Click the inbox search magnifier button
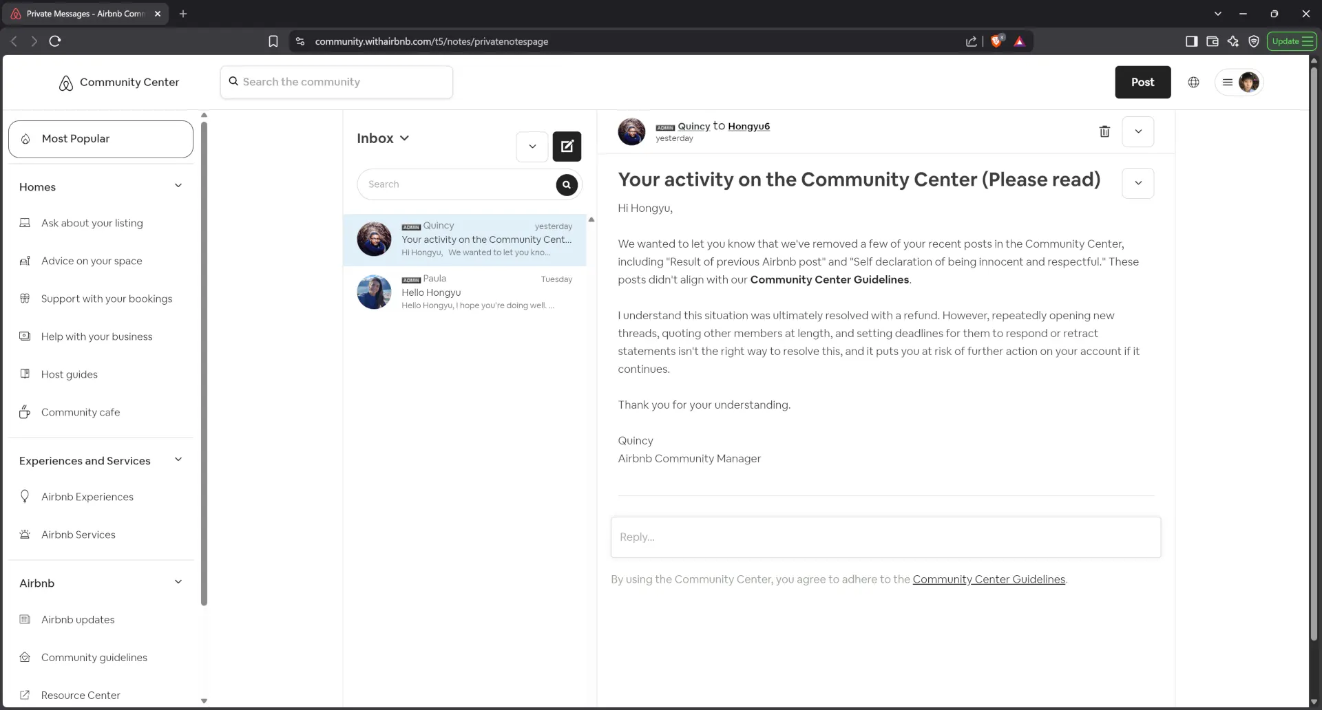 pos(567,184)
